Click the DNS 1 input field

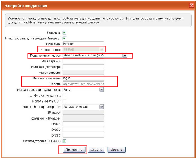(83, 124)
